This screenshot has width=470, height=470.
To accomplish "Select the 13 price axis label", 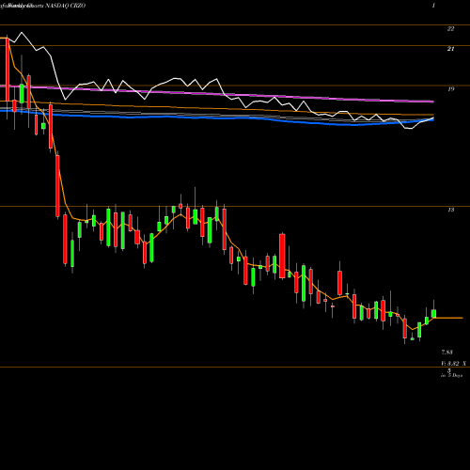I will [450, 210].
